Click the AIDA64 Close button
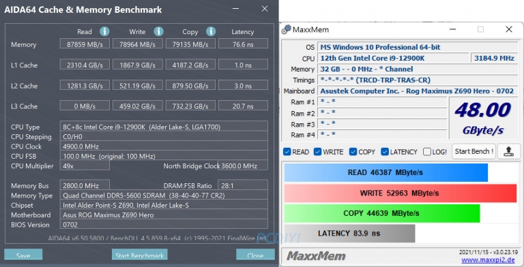The image size is (524, 267). click(x=255, y=255)
